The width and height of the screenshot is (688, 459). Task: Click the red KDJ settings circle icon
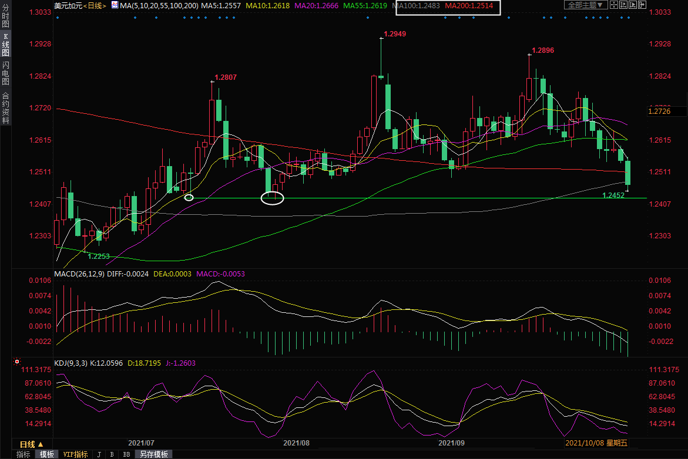pos(17,362)
